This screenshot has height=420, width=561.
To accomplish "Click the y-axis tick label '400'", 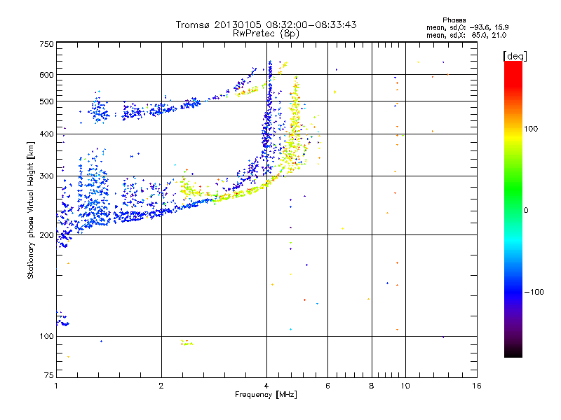I will (46, 134).
